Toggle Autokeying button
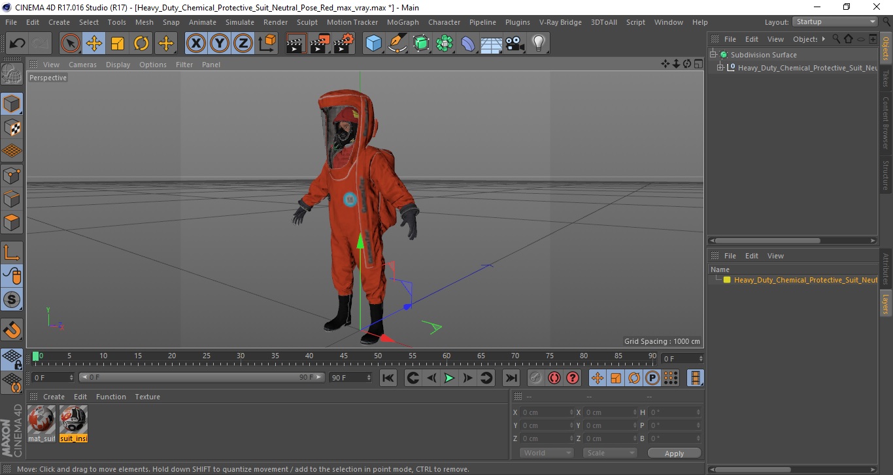893x475 pixels. (x=554, y=378)
